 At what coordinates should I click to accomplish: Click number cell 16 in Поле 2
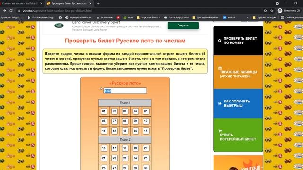(104, 148)
